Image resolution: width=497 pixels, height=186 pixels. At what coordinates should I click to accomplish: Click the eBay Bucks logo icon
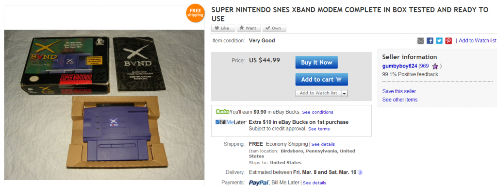222,112
